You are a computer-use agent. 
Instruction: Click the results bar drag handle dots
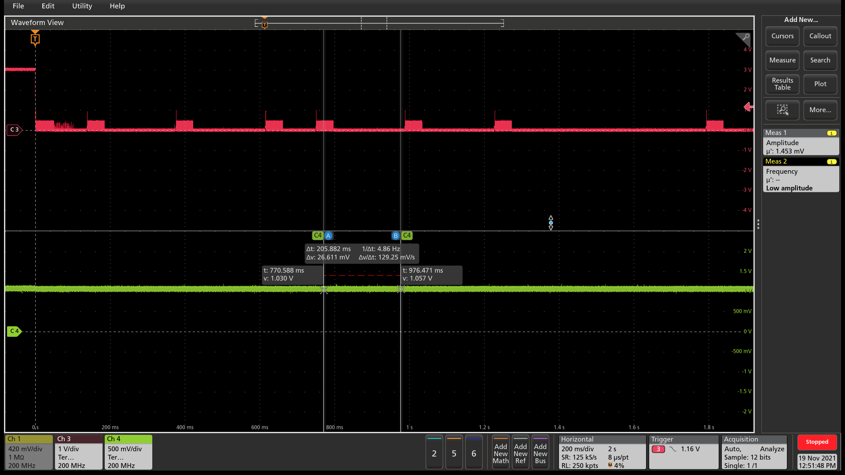click(758, 224)
